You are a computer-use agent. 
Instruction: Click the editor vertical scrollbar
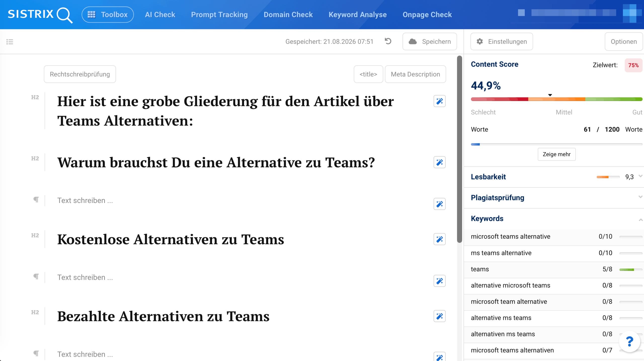pos(459,149)
